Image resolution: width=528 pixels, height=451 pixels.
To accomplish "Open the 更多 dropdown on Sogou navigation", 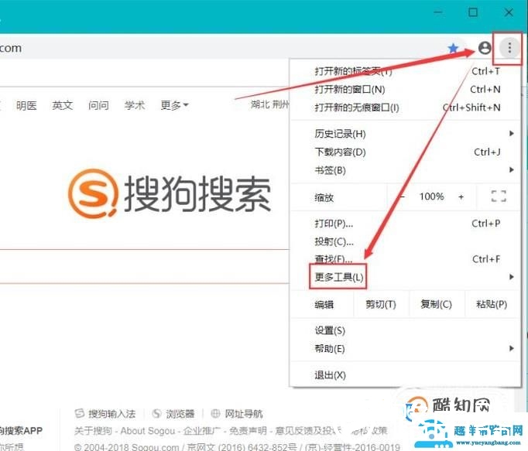I will tap(174, 106).
